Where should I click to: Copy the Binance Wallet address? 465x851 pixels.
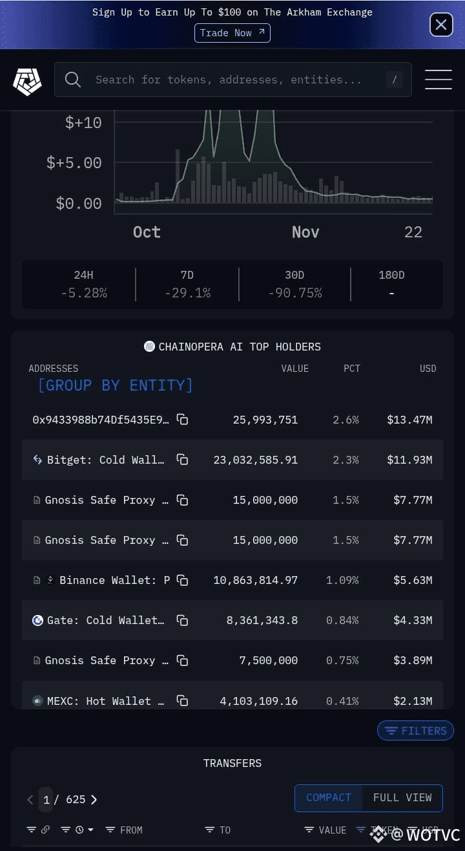[x=183, y=580]
